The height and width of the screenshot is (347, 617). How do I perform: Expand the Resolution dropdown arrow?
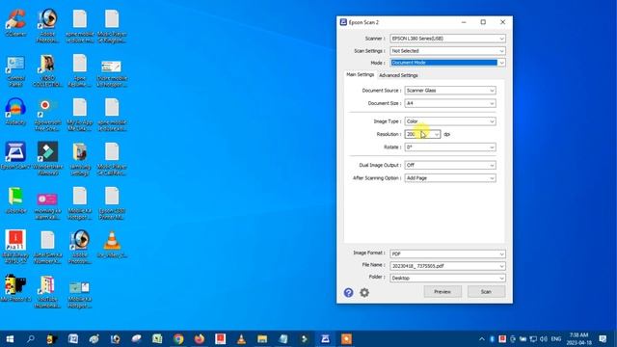(x=437, y=135)
